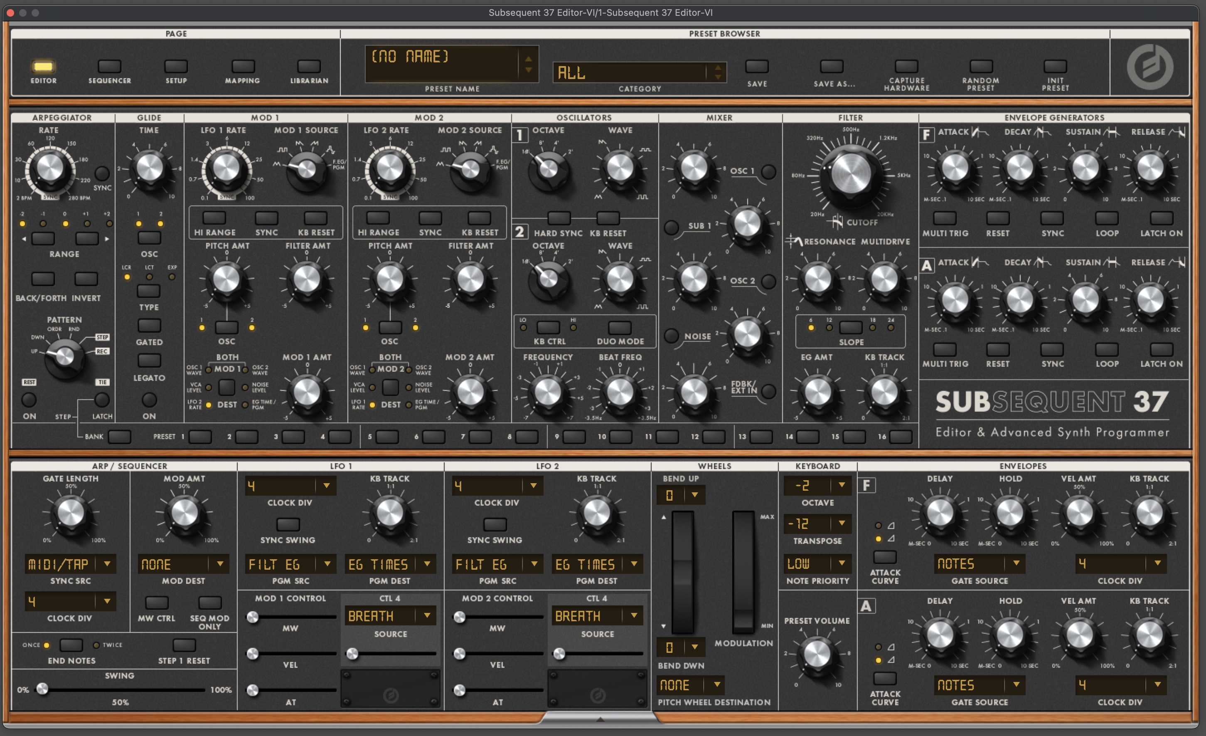Click the Moog logo icon
The image size is (1206, 736).
coord(1150,67)
